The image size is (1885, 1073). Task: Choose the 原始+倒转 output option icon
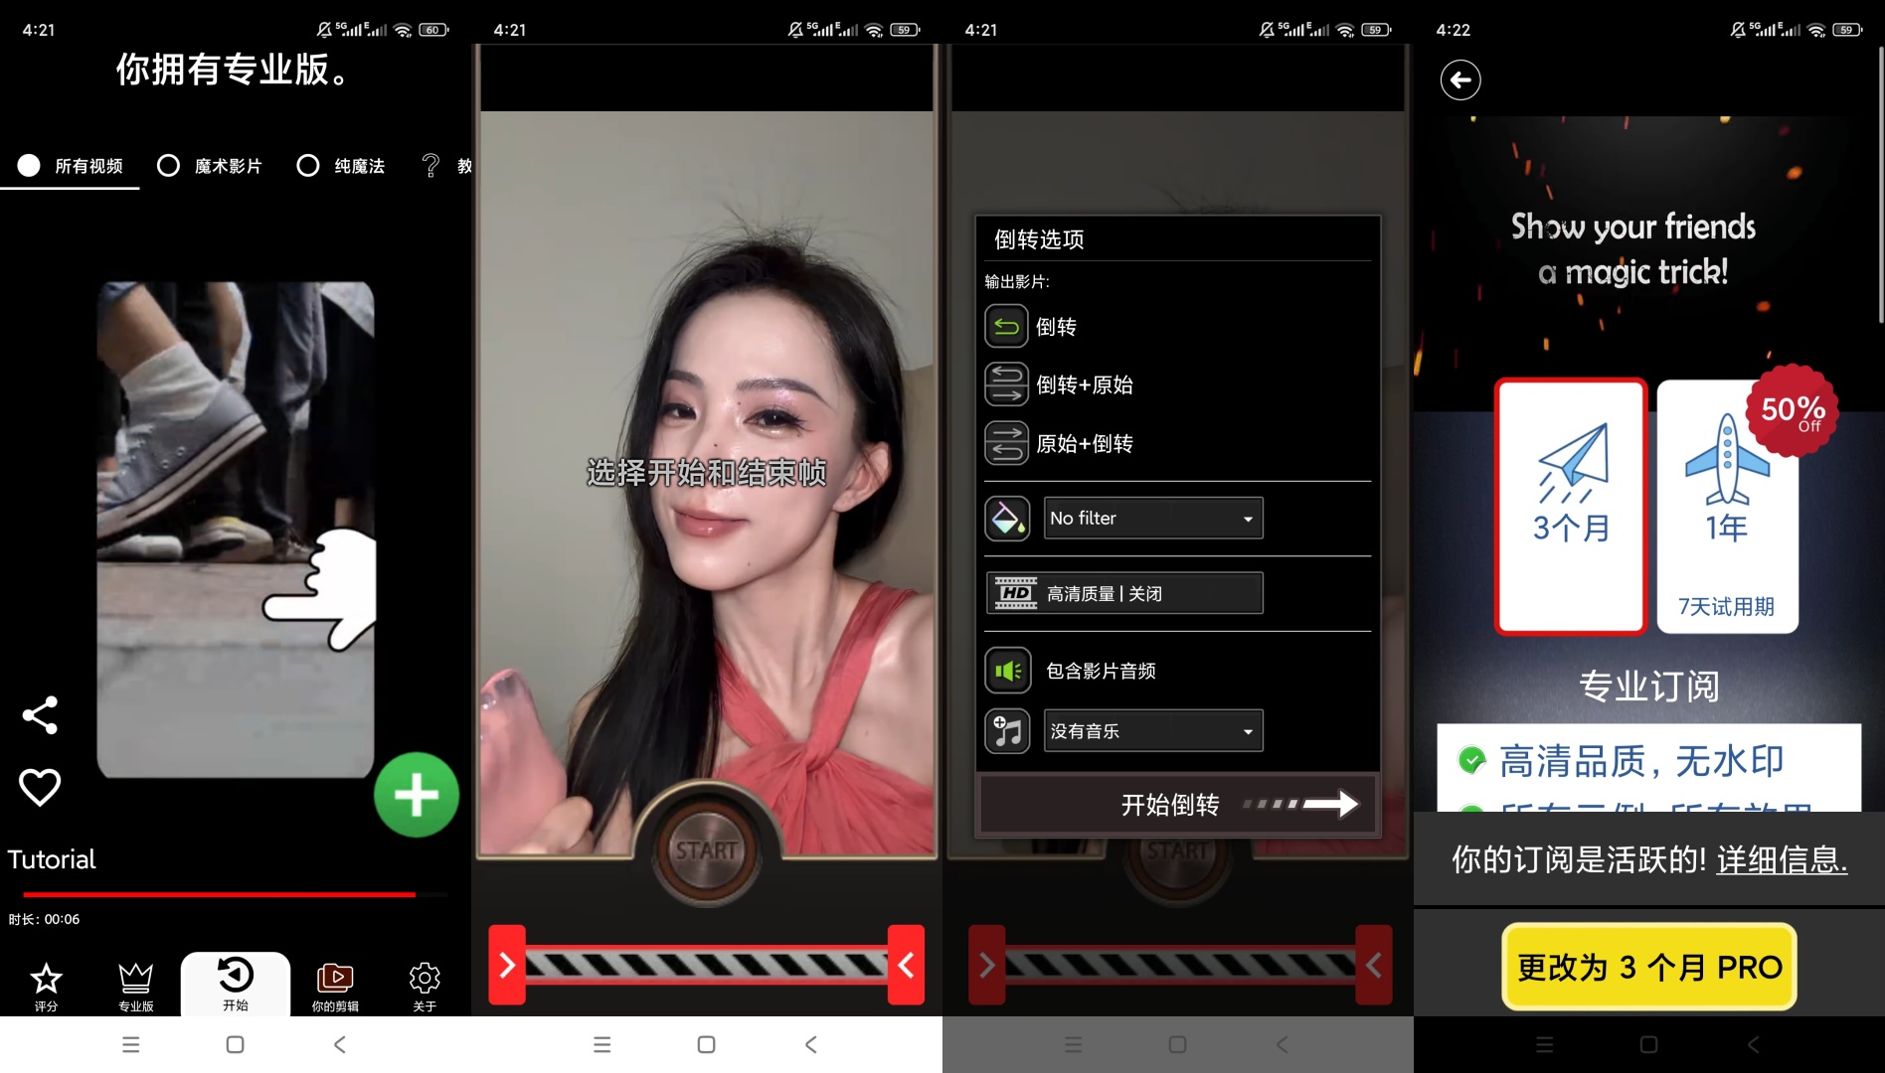point(1006,443)
